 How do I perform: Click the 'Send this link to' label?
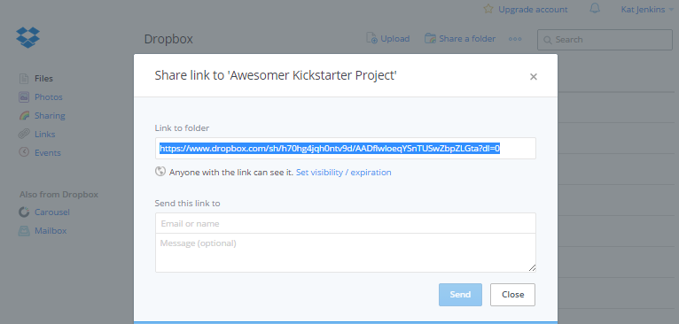pos(188,204)
